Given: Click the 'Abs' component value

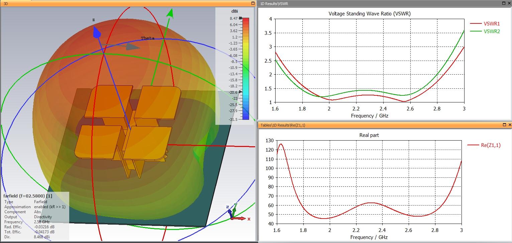Looking at the screenshot, I should 37,212.
